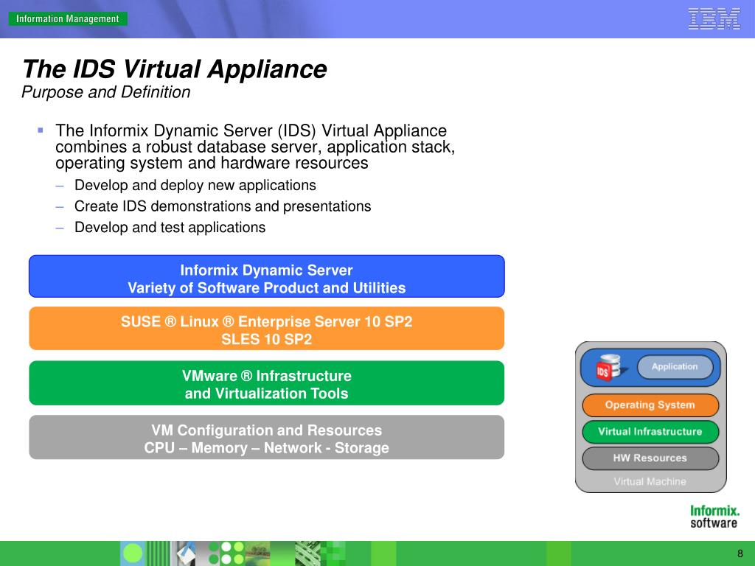Screen dimensions: 755x566
Task: Click the Application pill in the diagram
Action: tap(675, 367)
